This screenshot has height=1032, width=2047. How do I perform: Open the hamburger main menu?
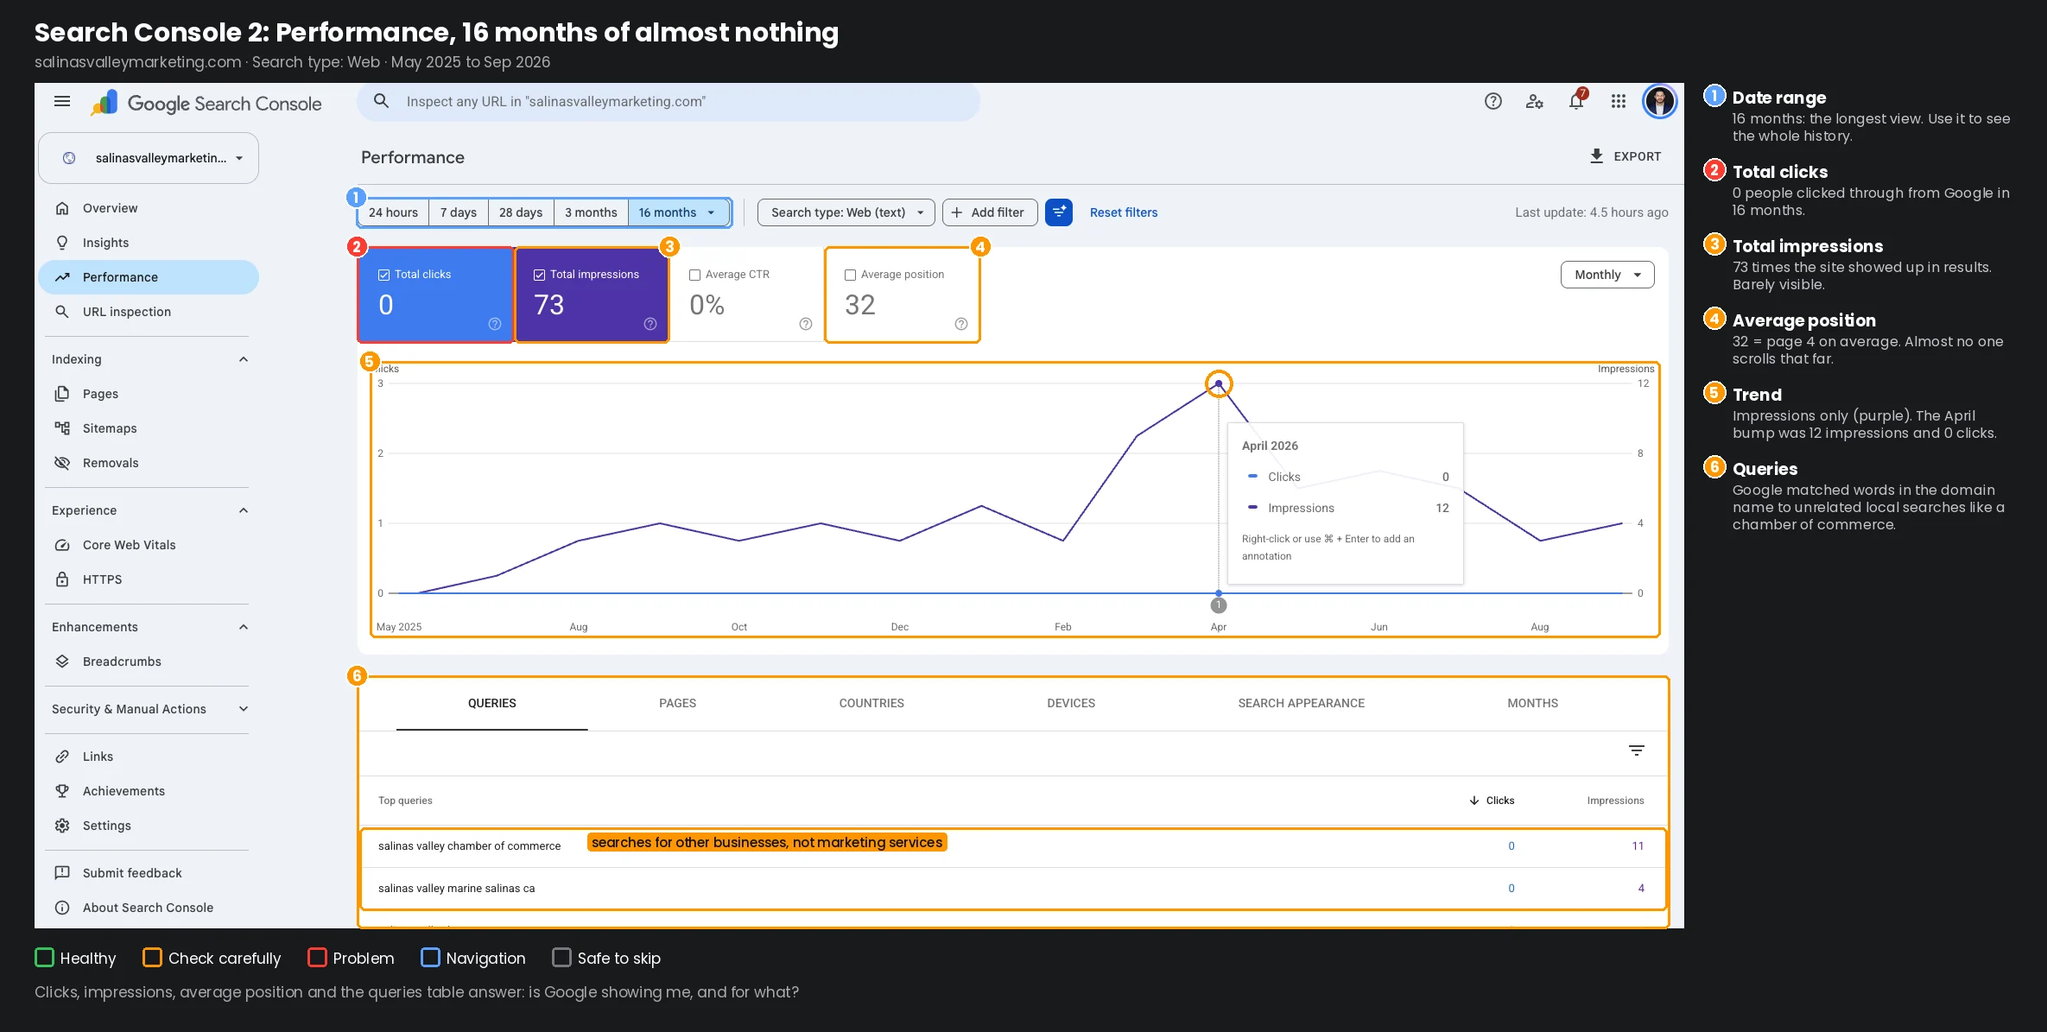pyautogui.click(x=62, y=102)
